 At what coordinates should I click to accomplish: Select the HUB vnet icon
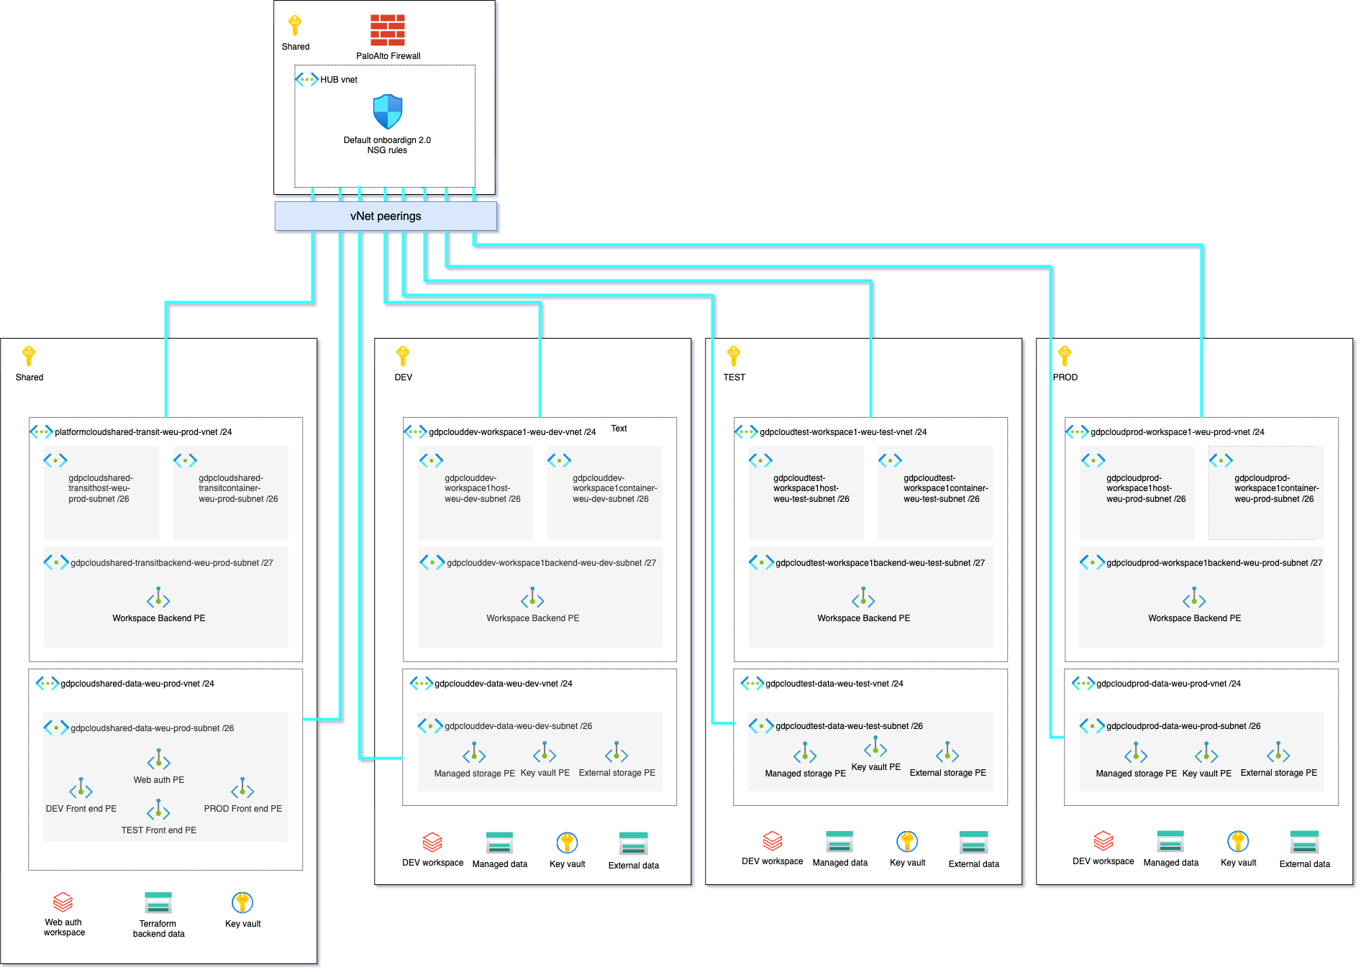coord(307,80)
